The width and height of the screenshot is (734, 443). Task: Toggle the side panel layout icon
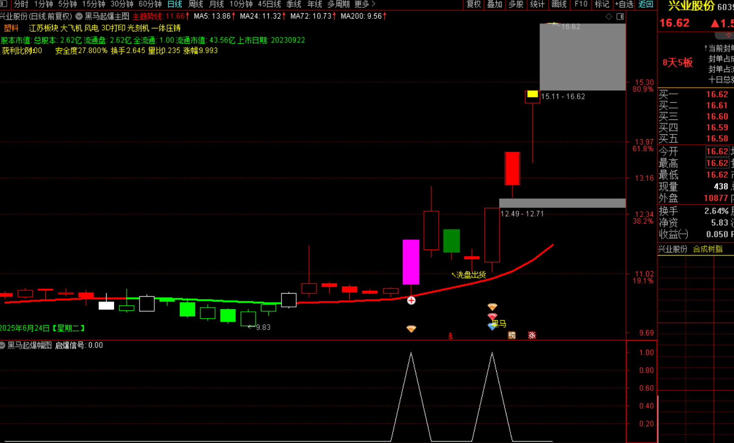click(x=620, y=17)
